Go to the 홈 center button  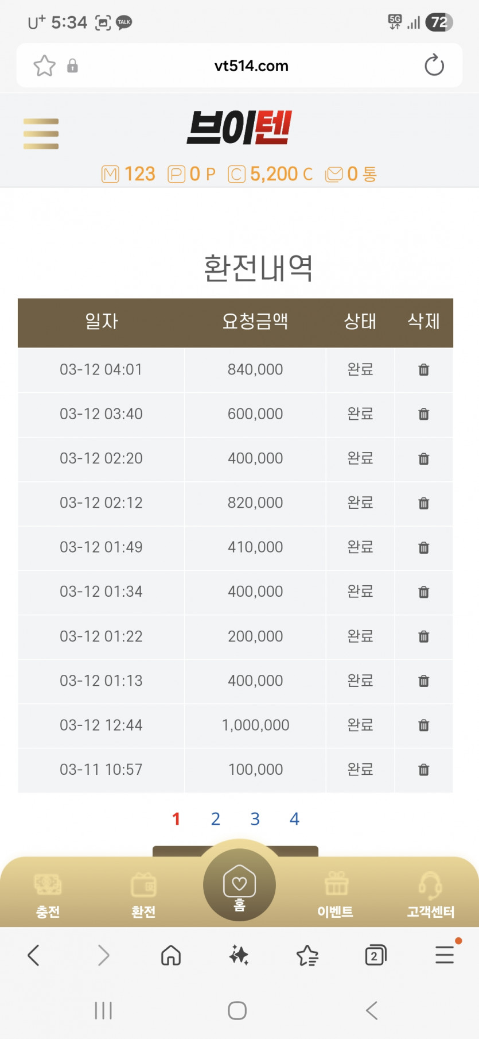tap(239, 885)
